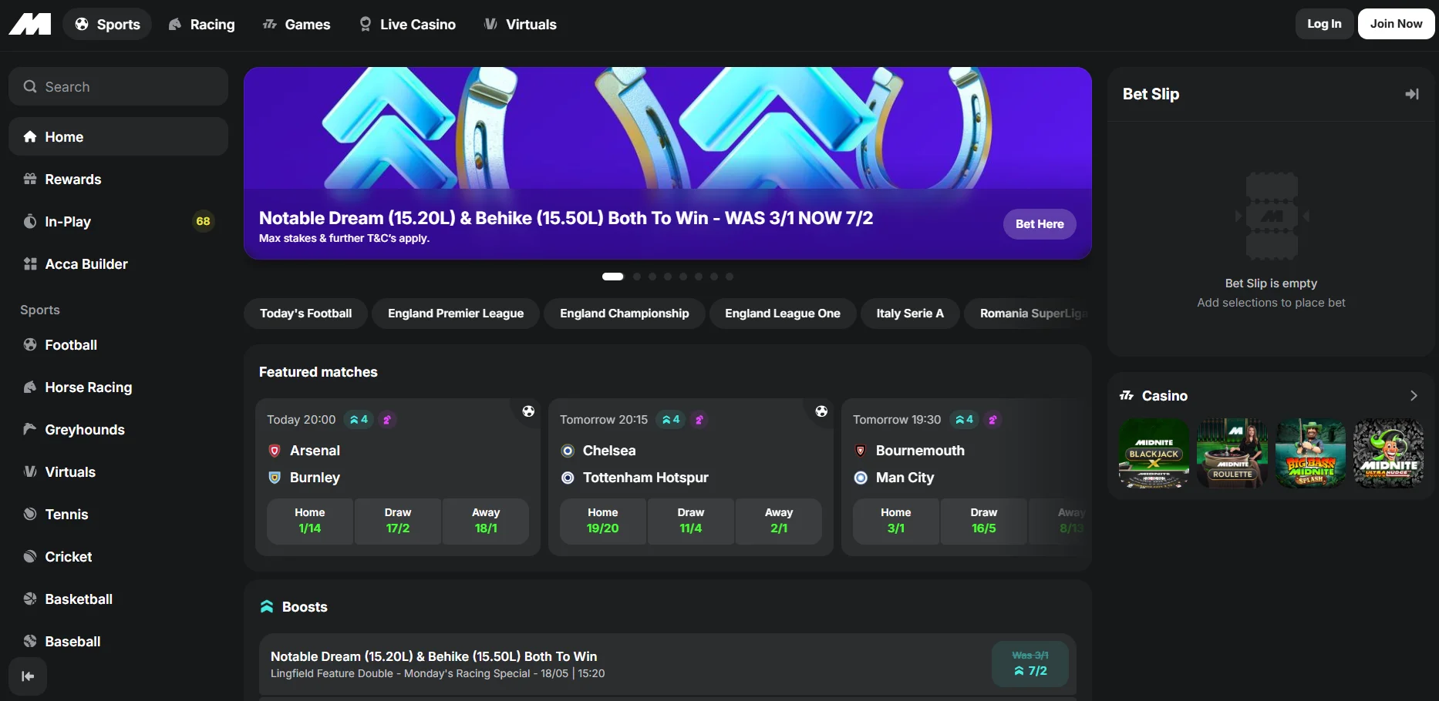Filter by Today's Football chip

(x=305, y=314)
